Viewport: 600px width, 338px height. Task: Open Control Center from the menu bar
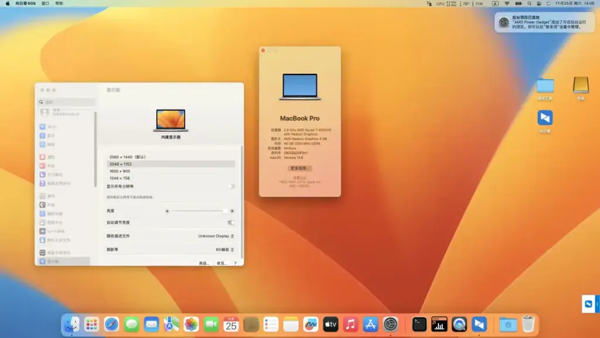(x=539, y=4)
